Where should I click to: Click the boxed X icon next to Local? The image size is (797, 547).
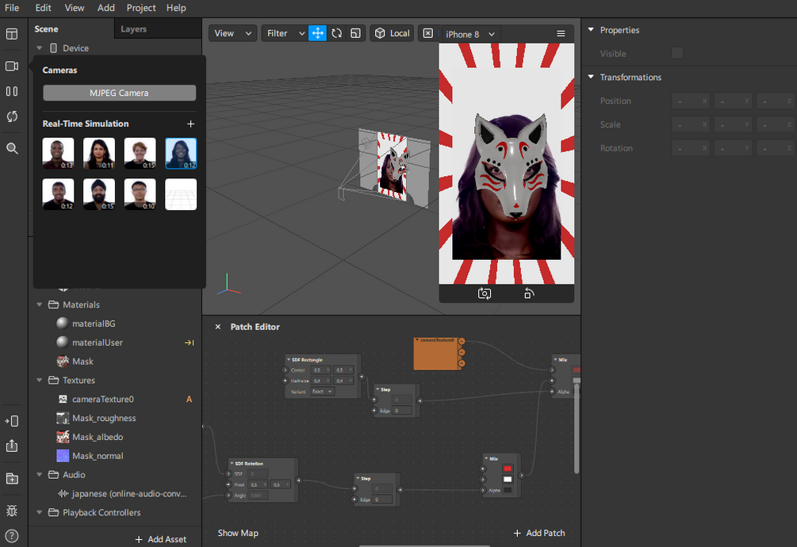click(428, 33)
